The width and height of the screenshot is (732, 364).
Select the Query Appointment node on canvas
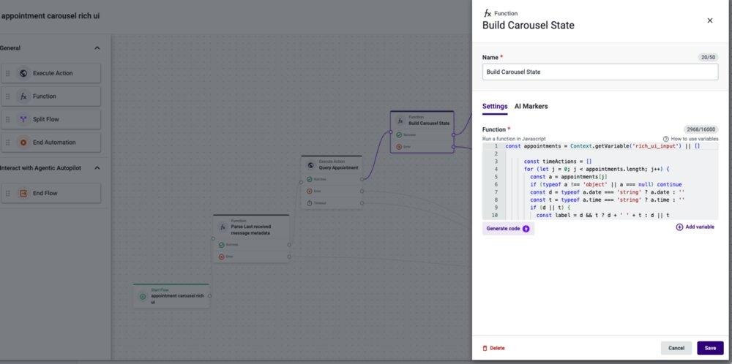tap(332, 165)
